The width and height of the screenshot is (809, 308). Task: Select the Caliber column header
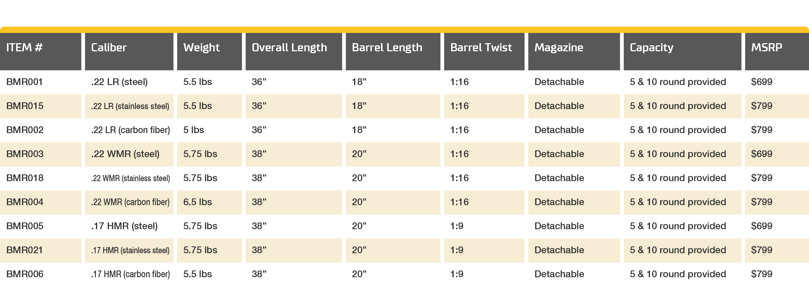129,51
